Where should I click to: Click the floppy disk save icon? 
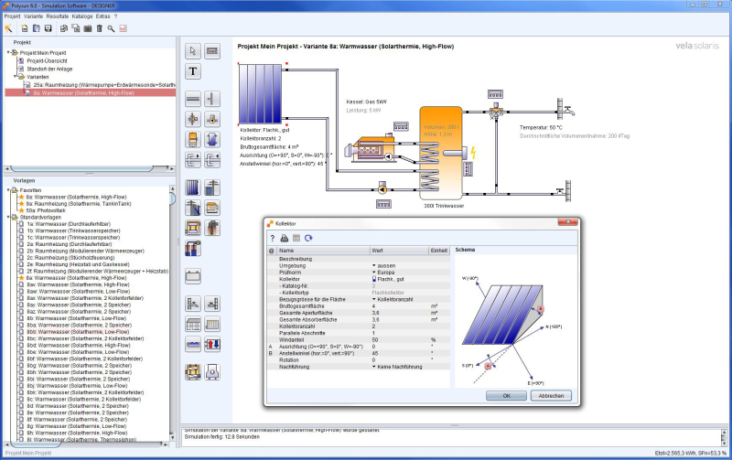click(48, 28)
